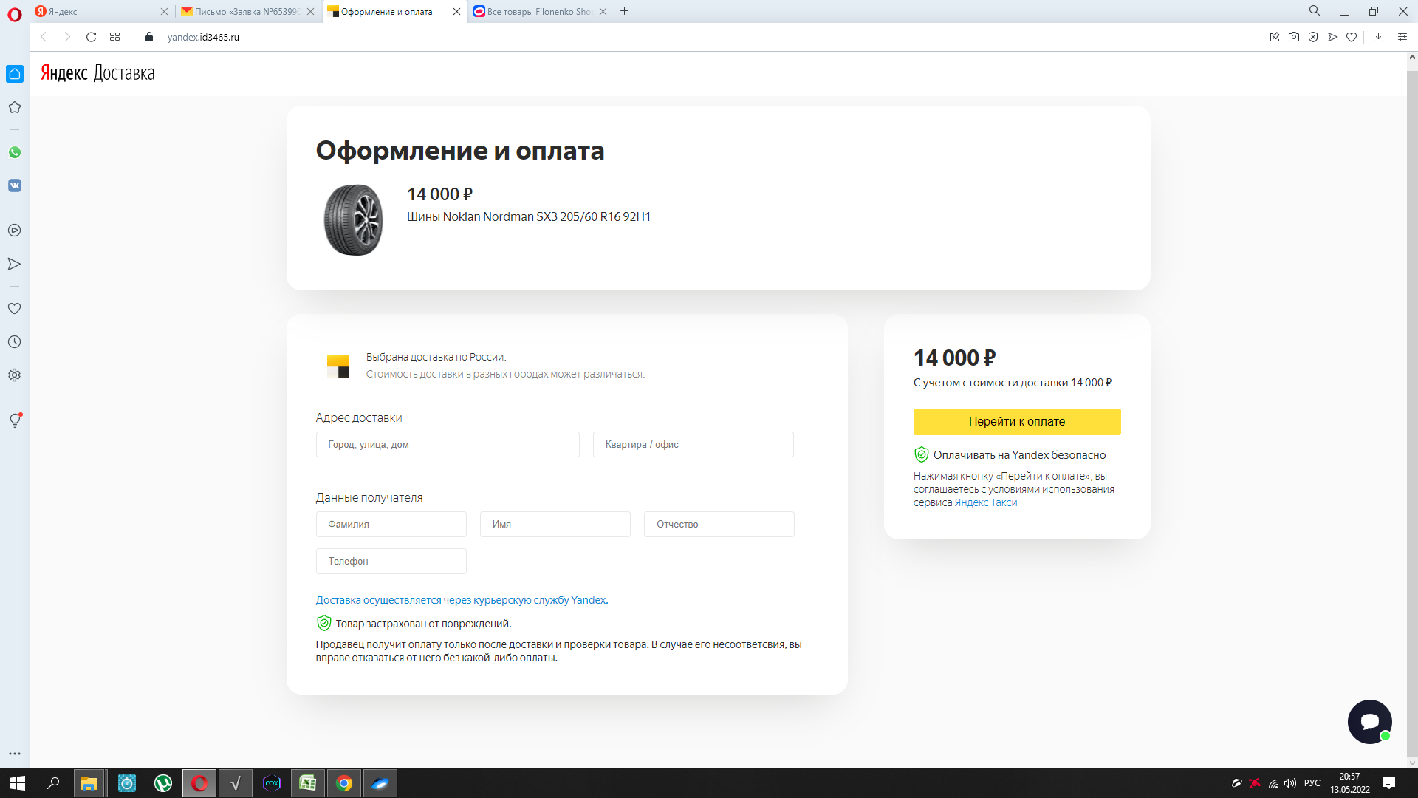Click the Оформление и оплата heading
The image size is (1418, 798).
click(460, 151)
